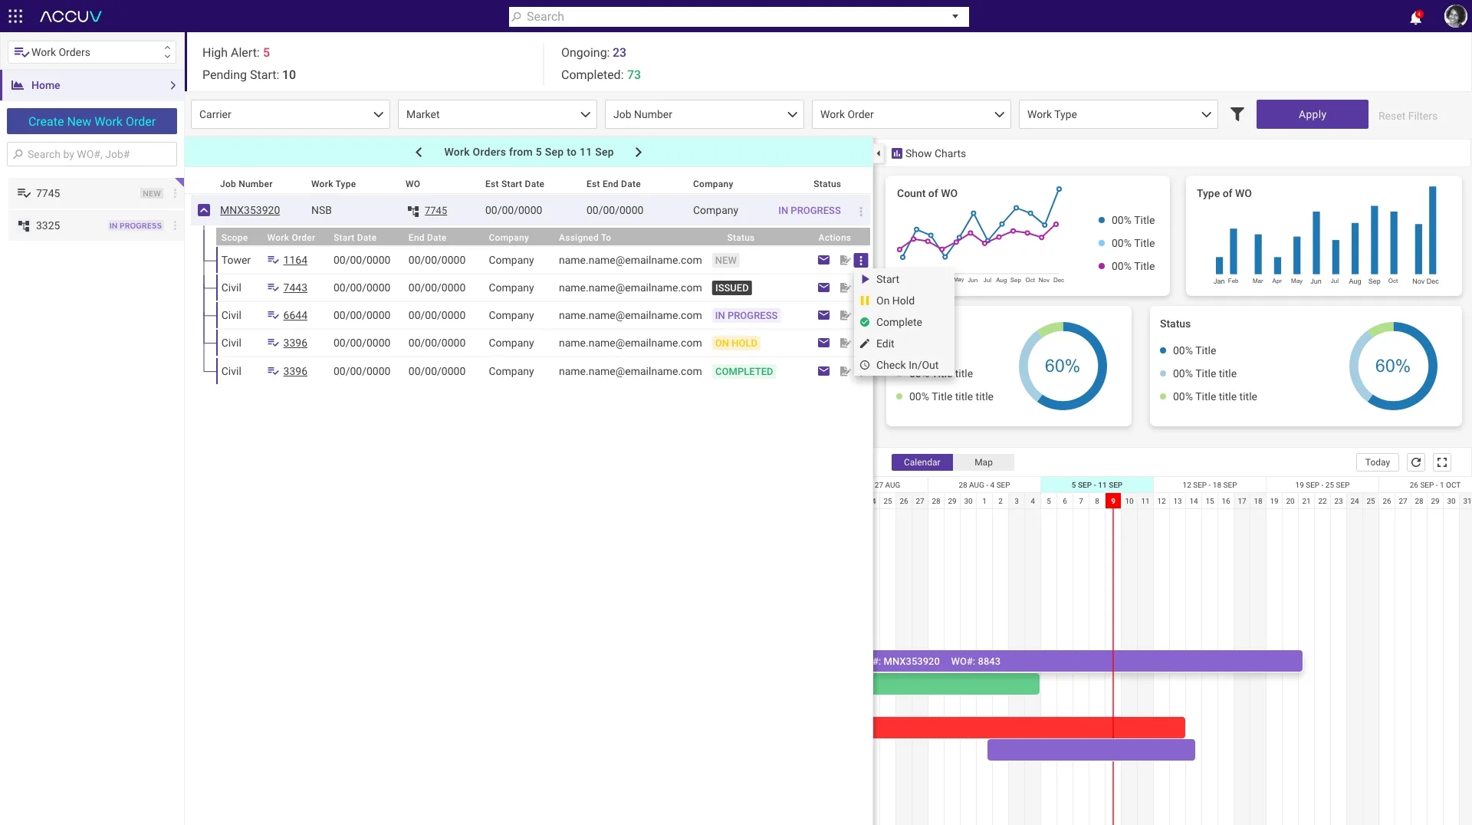The image size is (1472, 825).
Task: Open the notifications bell
Action: pyautogui.click(x=1415, y=17)
